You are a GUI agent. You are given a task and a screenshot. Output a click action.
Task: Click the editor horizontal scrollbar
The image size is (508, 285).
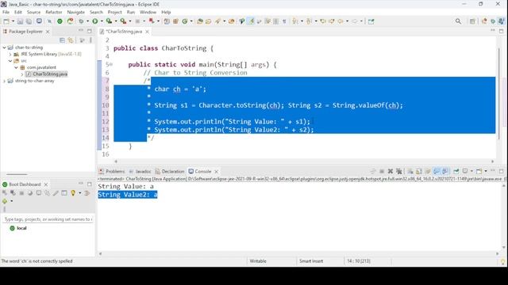304,161
